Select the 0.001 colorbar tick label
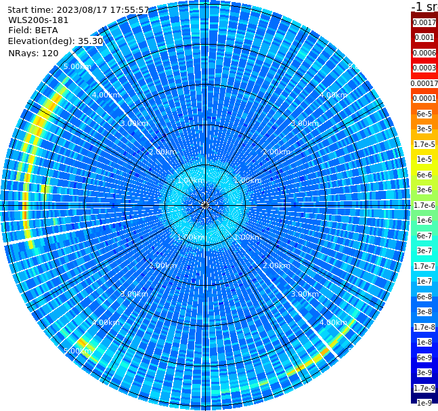438x411 pixels. click(x=424, y=37)
